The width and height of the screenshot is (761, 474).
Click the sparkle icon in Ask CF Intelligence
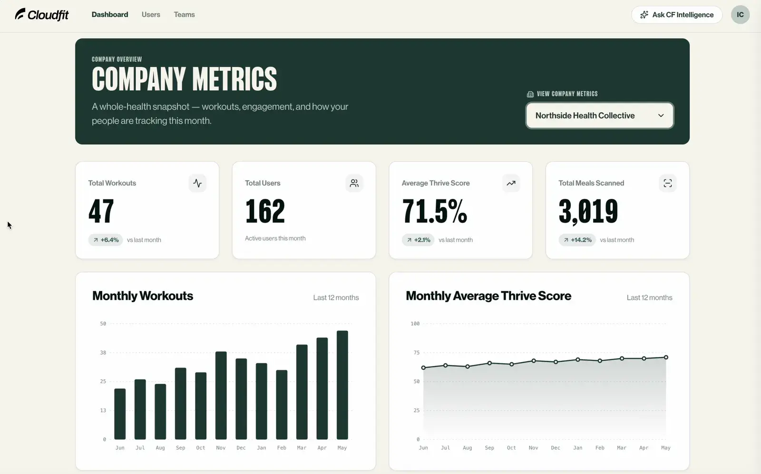(x=644, y=15)
